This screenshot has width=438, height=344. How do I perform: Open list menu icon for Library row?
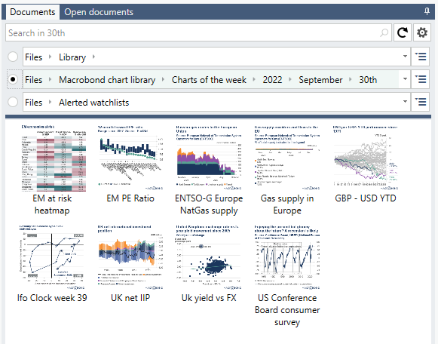click(x=421, y=57)
